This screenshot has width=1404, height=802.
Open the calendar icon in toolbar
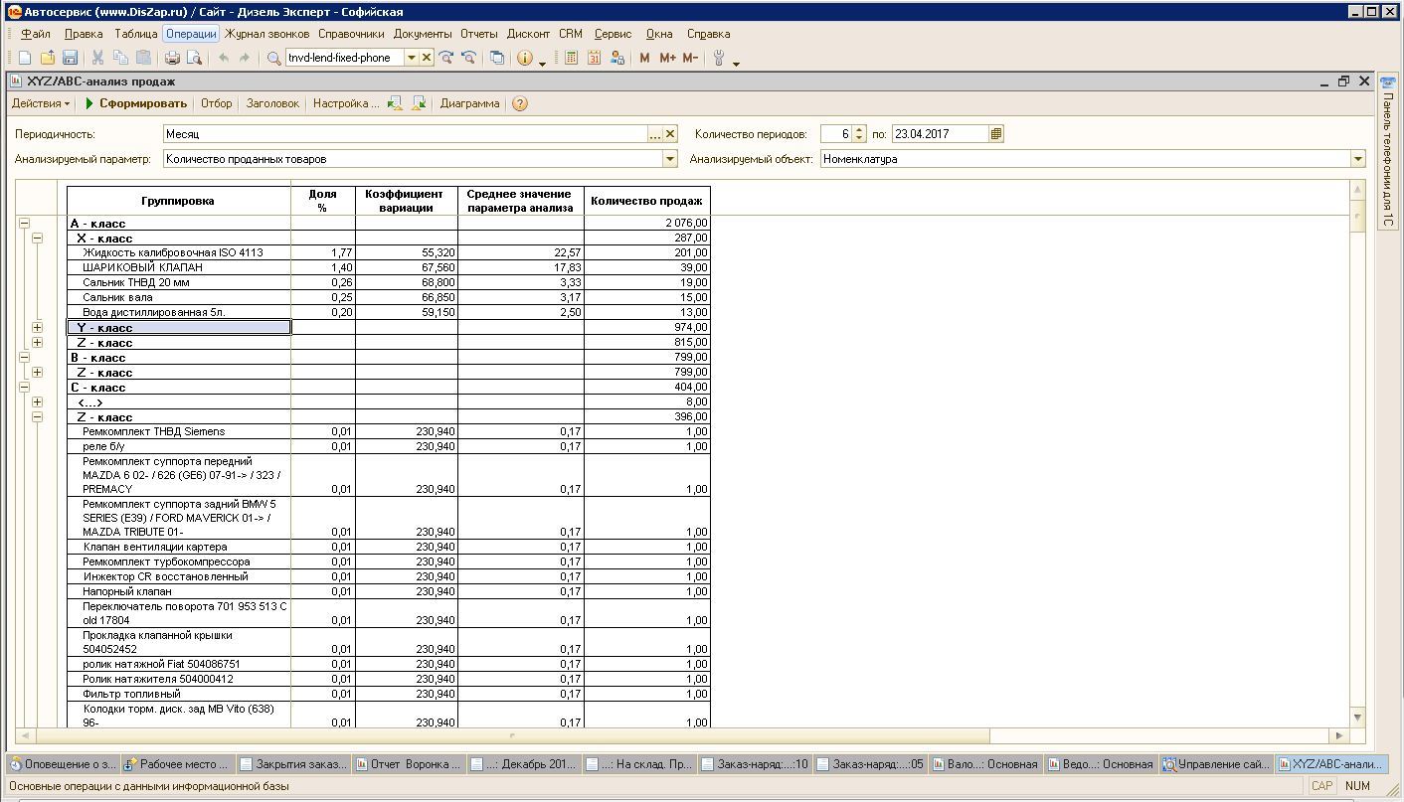(x=594, y=59)
